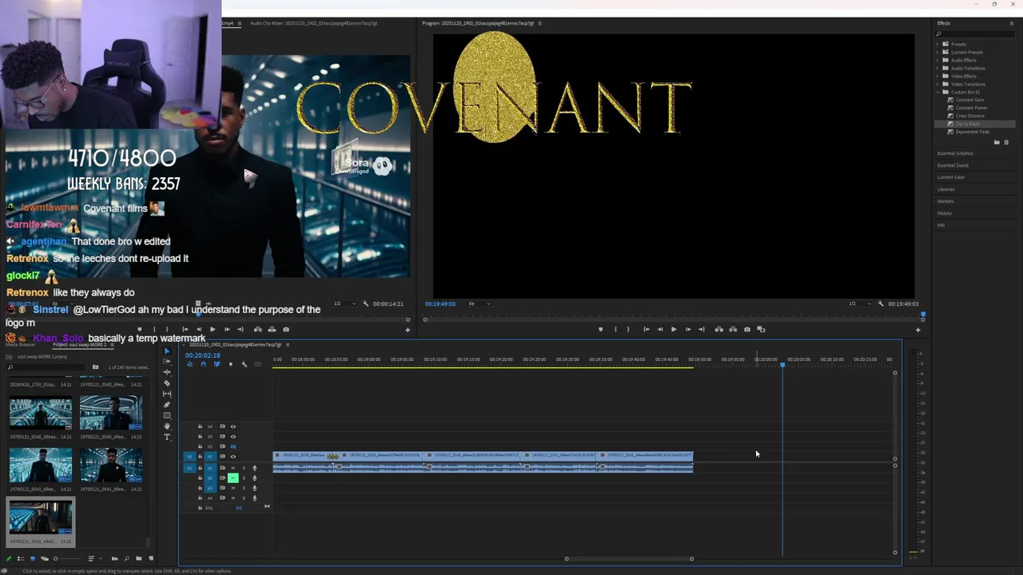This screenshot has height=575, width=1023.
Task: Unmute audio track A2
Action: coord(233,478)
